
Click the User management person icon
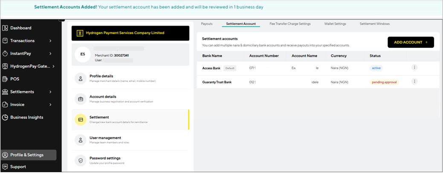point(81,140)
